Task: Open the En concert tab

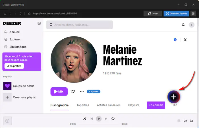Action: 156,105
